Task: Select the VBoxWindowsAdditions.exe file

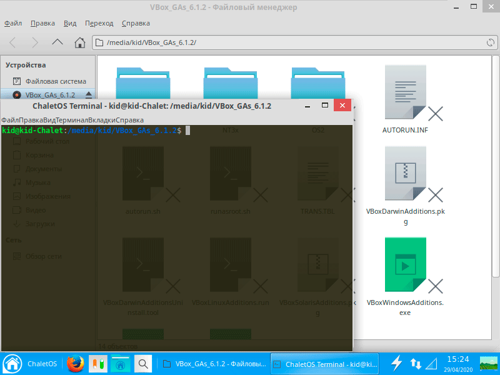Action: click(x=405, y=277)
